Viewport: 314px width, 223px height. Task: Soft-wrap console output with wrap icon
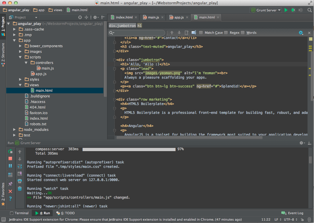[19, 166]
